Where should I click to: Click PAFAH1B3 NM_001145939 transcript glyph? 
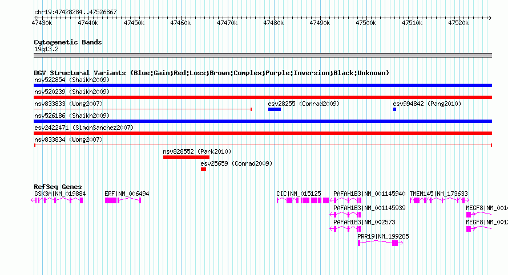pos(345,215)
